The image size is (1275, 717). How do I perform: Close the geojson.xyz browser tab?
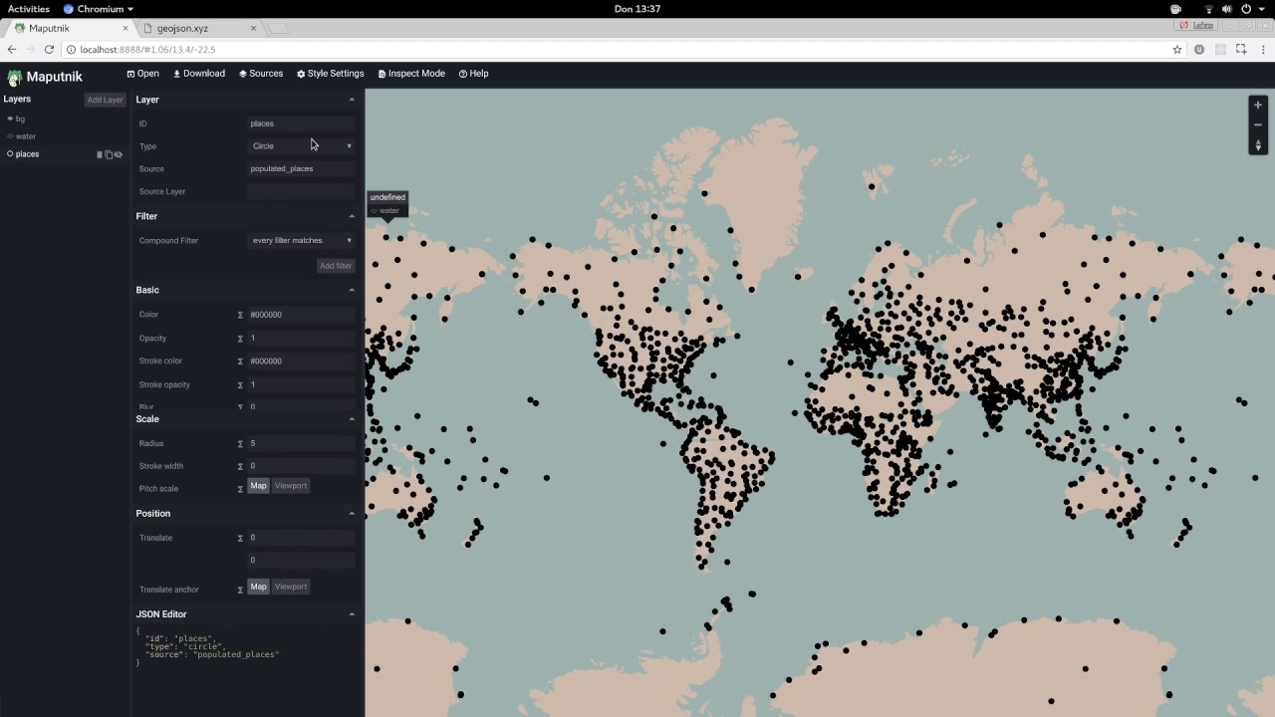pos(253,28)
